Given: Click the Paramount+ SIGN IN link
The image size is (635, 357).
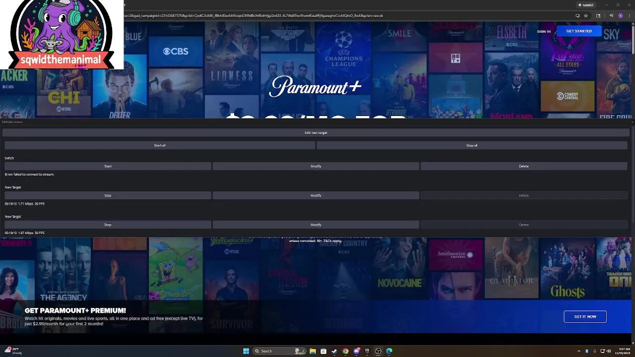Looking at the screenshot, I should tap(544, 31).
